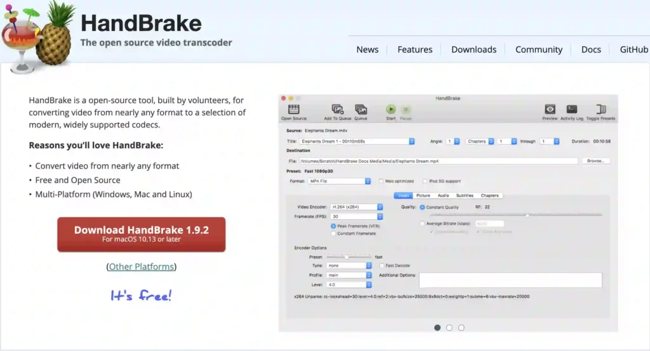
Task: Open the chapter through end dropdown
Action: 550,141
